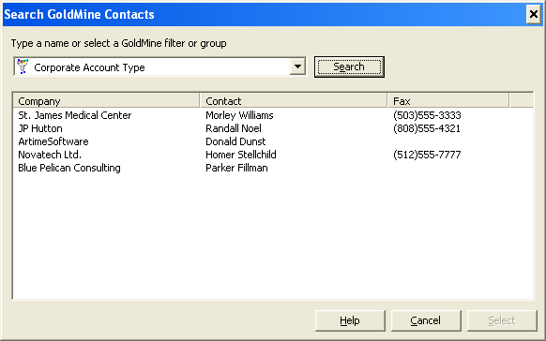The image size is (546, 341).
Task: Sort by the Company column header
Action: click(x=106, y=101)
